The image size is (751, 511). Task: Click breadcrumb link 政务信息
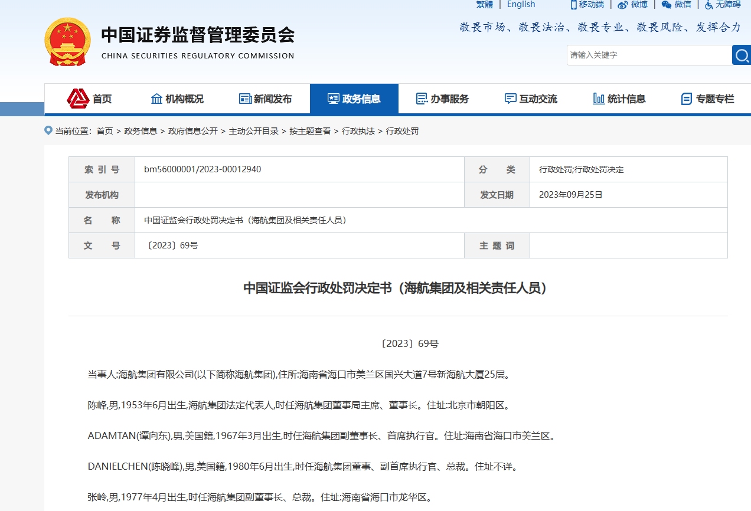point(141,131)
